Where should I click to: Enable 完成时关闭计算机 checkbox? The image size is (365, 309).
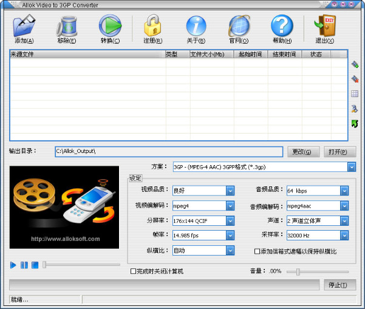[133, 271]
